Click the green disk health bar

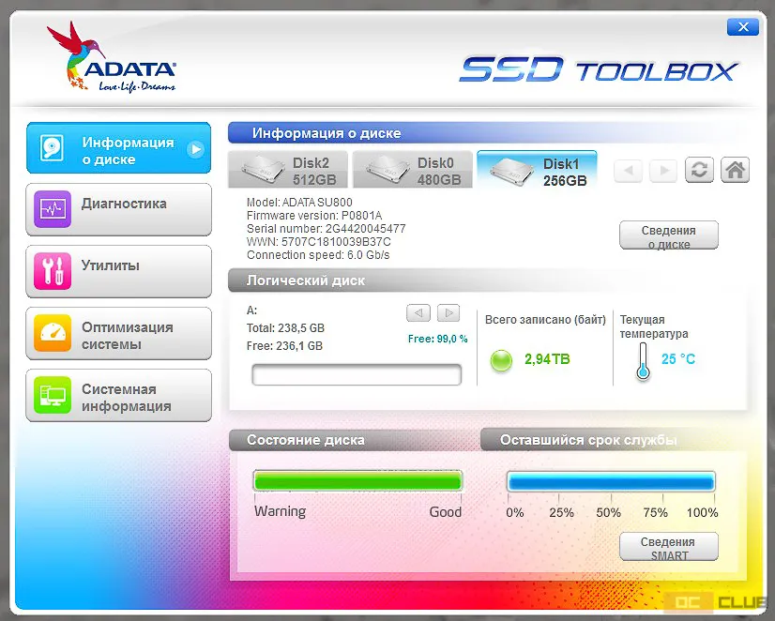pyautogui.click(x=357, y=480)
